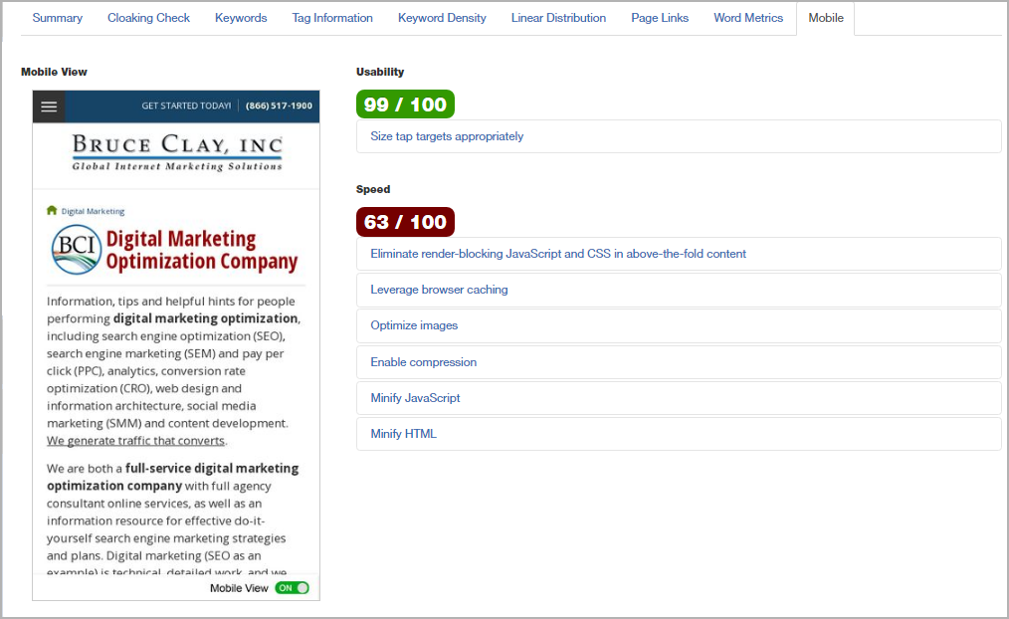Go to the Tag Information tab
The image size is (1009, 619).
tap(332, 18)
